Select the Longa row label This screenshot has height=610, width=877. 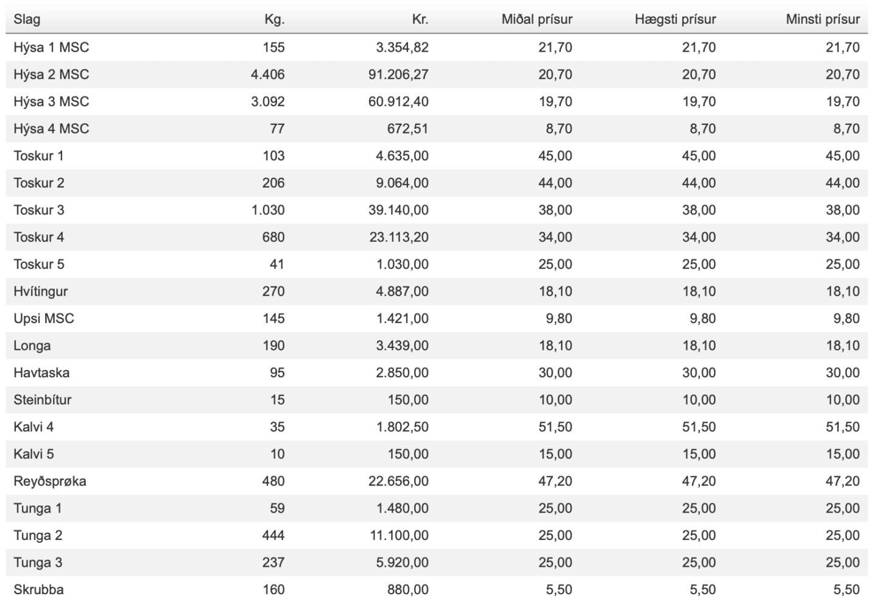[32, 346]
